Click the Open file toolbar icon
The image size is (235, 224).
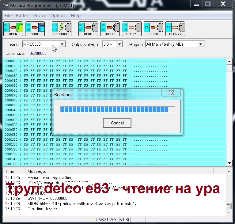[13, 29]
